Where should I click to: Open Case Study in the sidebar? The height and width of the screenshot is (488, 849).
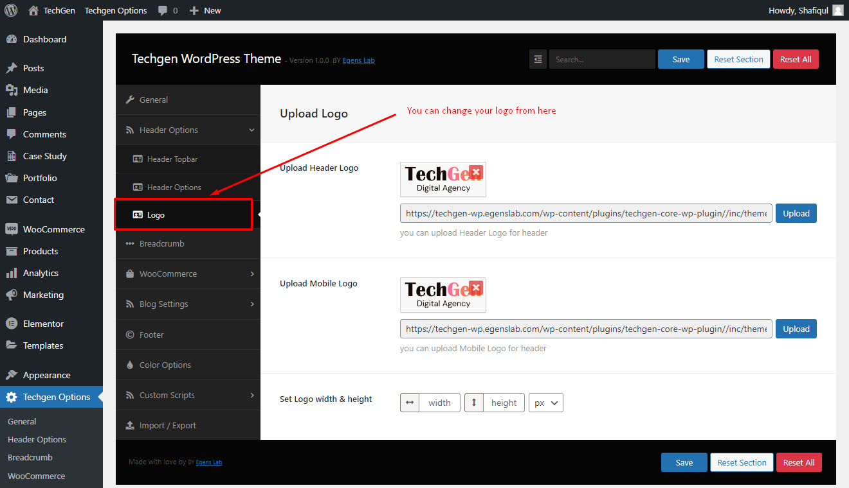point(51,156)
